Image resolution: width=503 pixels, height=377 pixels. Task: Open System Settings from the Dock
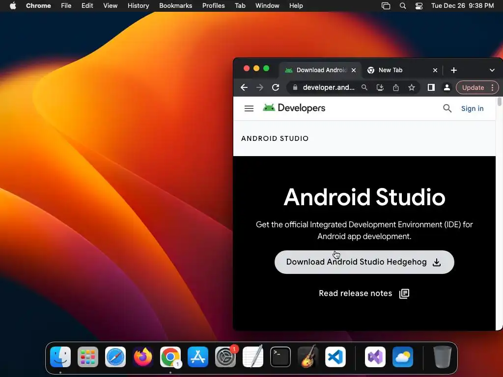(x=225, y=357)
